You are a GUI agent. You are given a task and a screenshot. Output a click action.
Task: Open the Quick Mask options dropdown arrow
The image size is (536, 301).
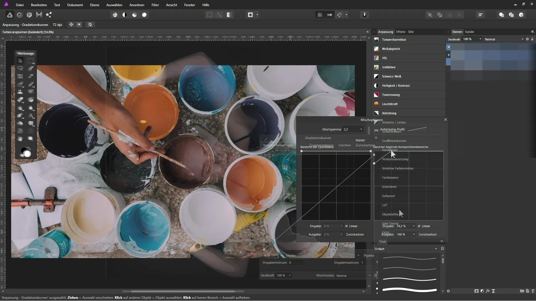coord(257,15)
